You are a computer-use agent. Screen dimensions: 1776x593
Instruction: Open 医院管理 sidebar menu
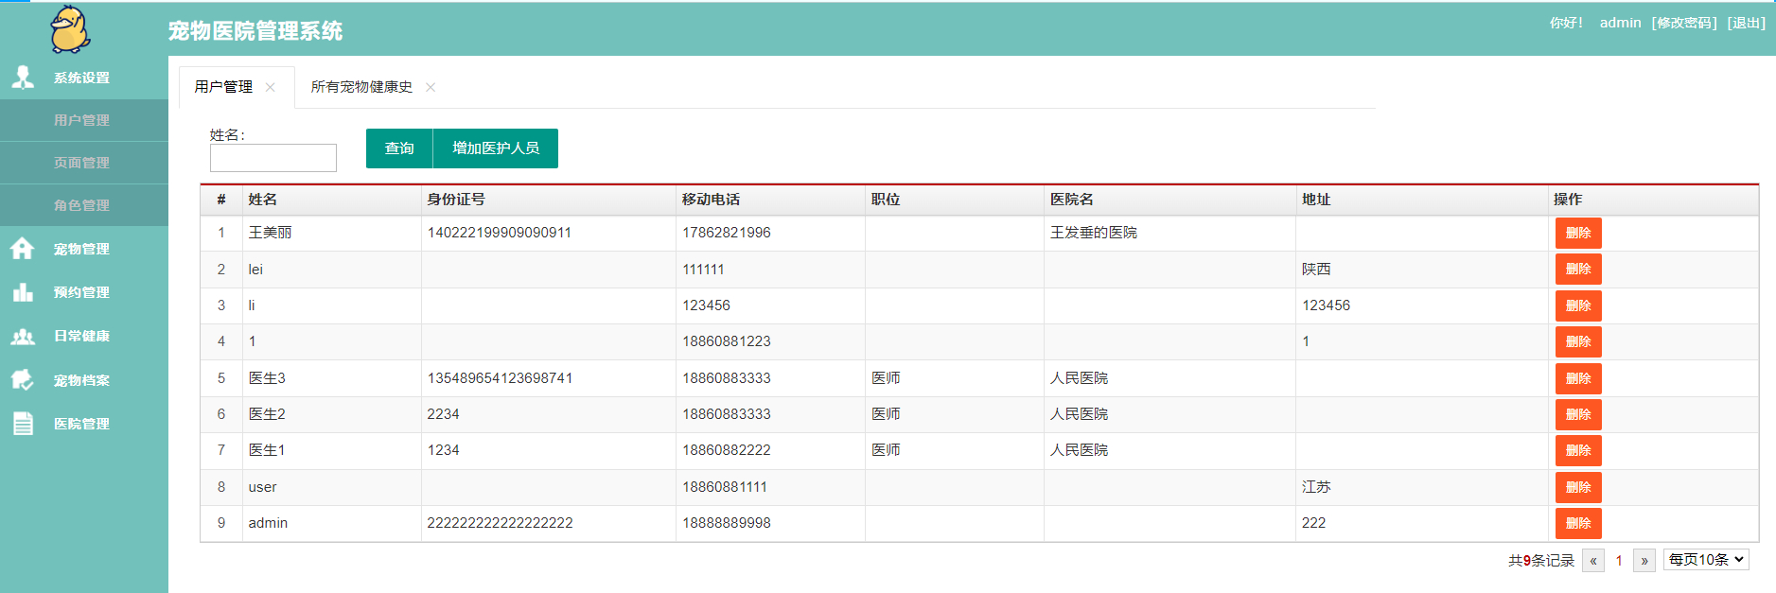84,424
